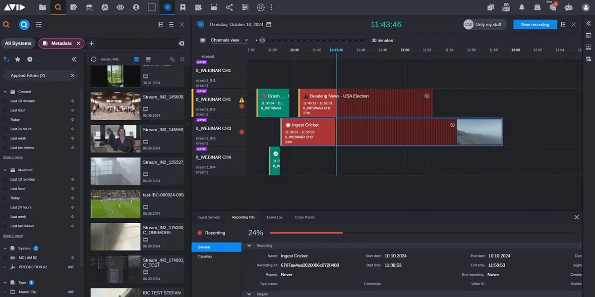Collapse the Created filter group
The height and width of the screenshot is (297, 595).
point(5,92)
